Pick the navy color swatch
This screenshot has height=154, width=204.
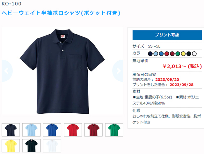pos(150,54)
